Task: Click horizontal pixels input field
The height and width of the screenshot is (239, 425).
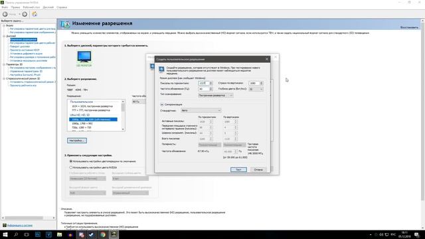Action: coord(204,83)
